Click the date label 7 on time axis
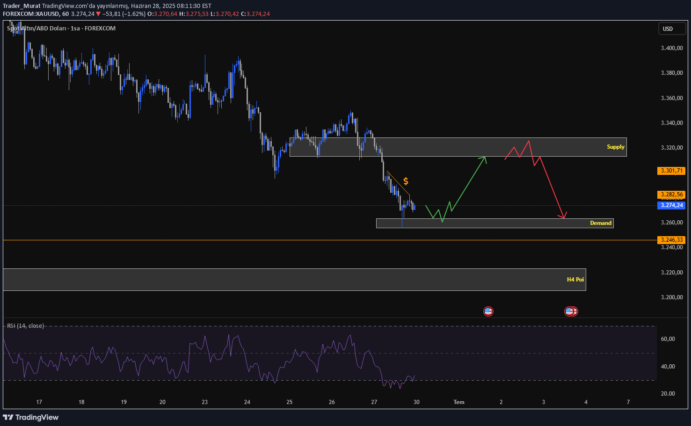Screen dimensions: 691x426 coord(628,402)
